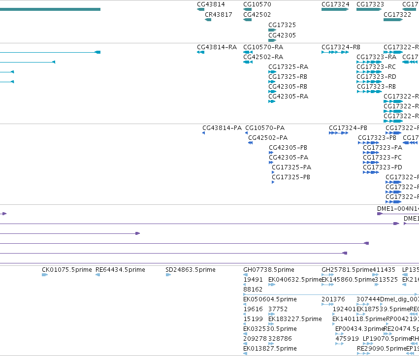Select the CG42305 gene label
The image size is (419, 356).
click(x=282, y=35)
